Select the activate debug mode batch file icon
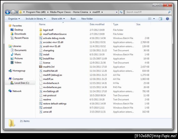Screen dimensions: 178x139 click(41, 38)
